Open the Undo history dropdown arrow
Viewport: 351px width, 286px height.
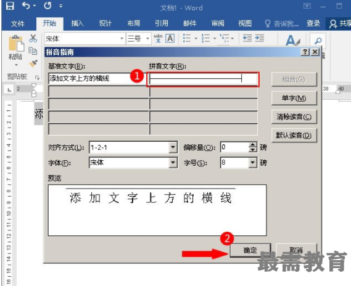(35, 6)
